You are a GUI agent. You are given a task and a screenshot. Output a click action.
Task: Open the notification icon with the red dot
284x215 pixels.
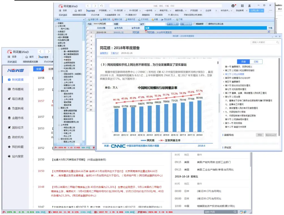click(233, 6)
